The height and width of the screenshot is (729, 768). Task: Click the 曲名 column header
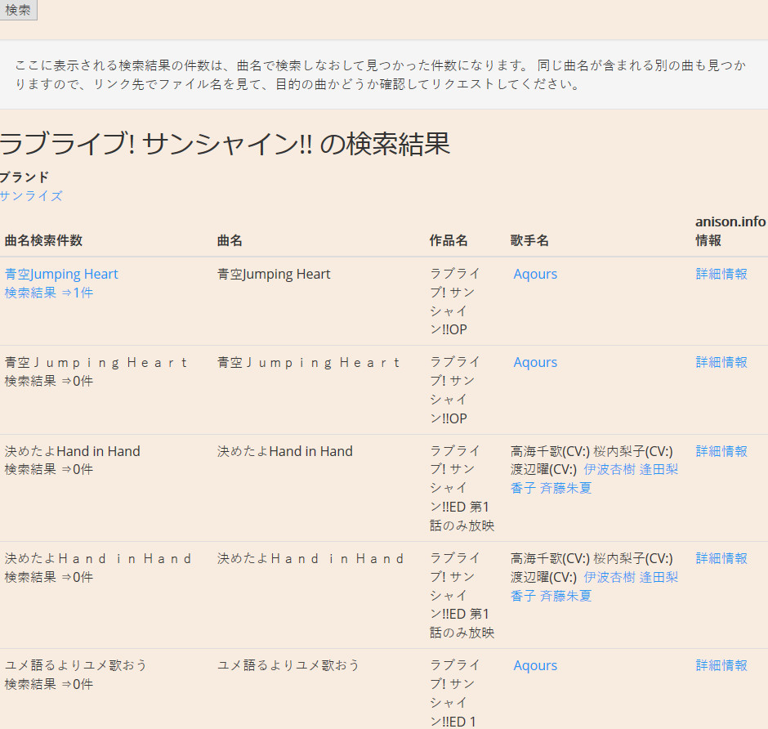click(230, 240)
